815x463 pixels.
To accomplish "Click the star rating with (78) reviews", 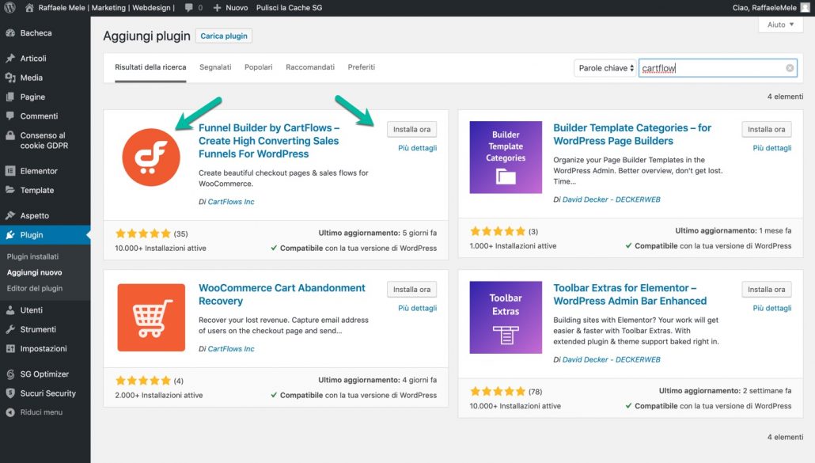I will (498, 391).
